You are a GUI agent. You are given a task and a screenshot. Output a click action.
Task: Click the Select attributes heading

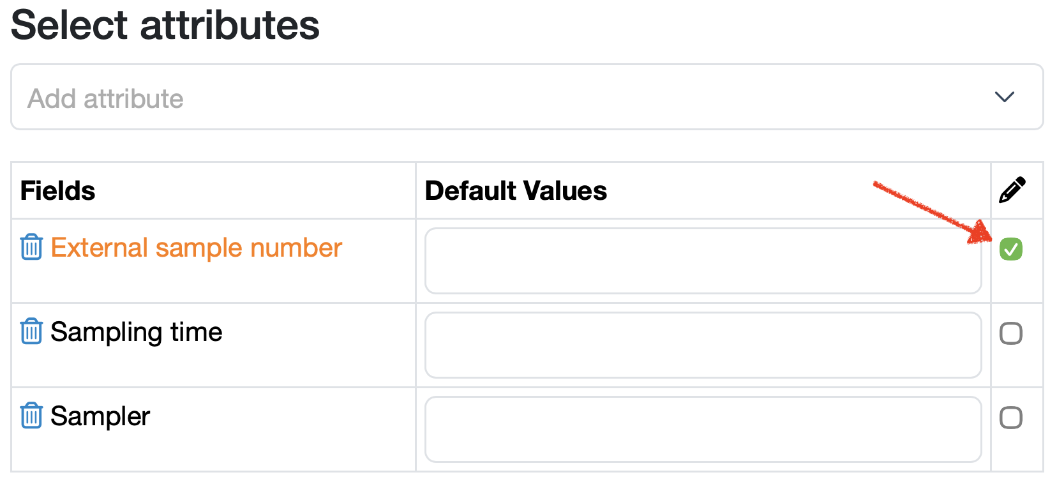tap(165, 26)
